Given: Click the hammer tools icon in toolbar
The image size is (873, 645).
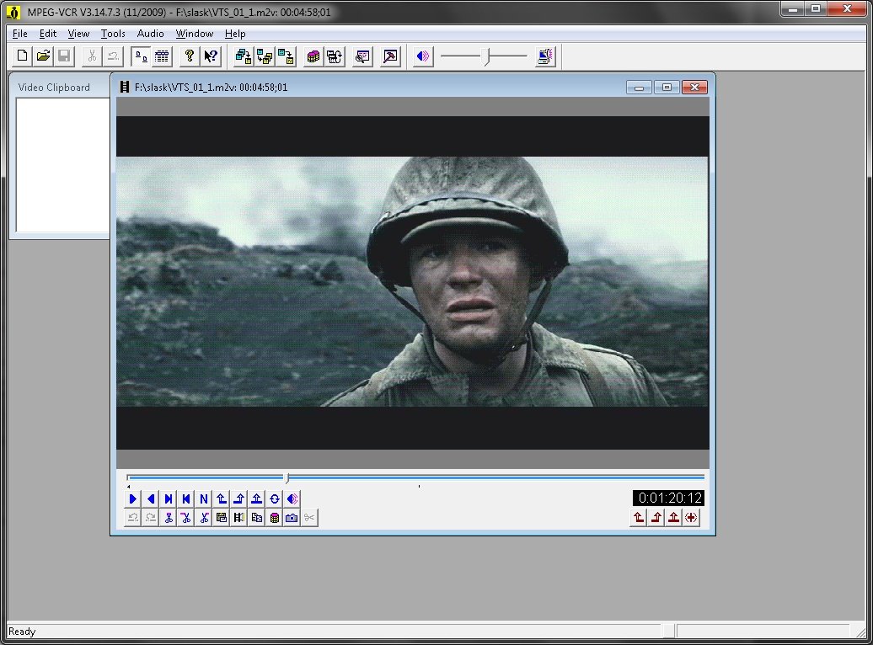Looking at the screenshot, I should coord(390,56).
